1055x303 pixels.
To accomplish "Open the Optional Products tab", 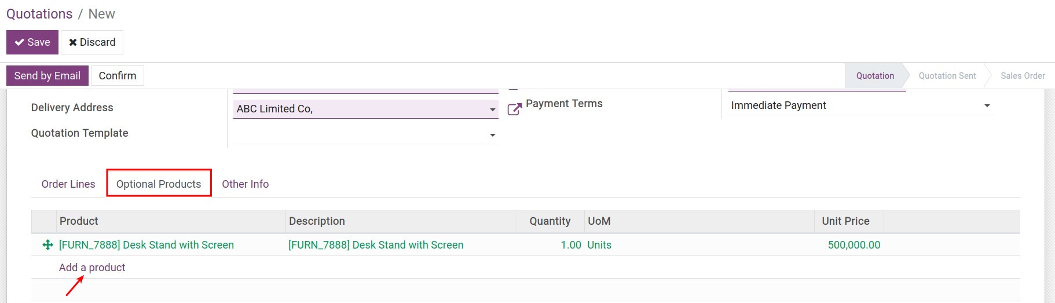I will [159, 184].
